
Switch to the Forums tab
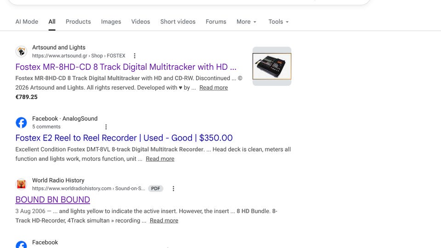click(216, 22)
